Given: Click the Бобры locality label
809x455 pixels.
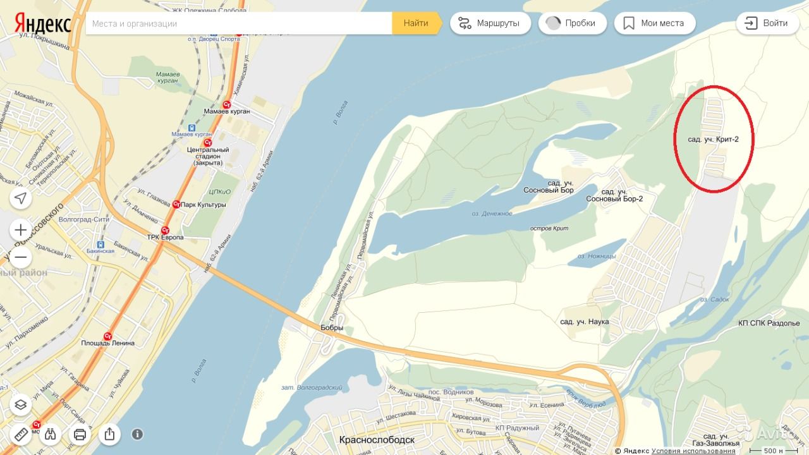Looking at the screenshot, I should pos(332,328).
